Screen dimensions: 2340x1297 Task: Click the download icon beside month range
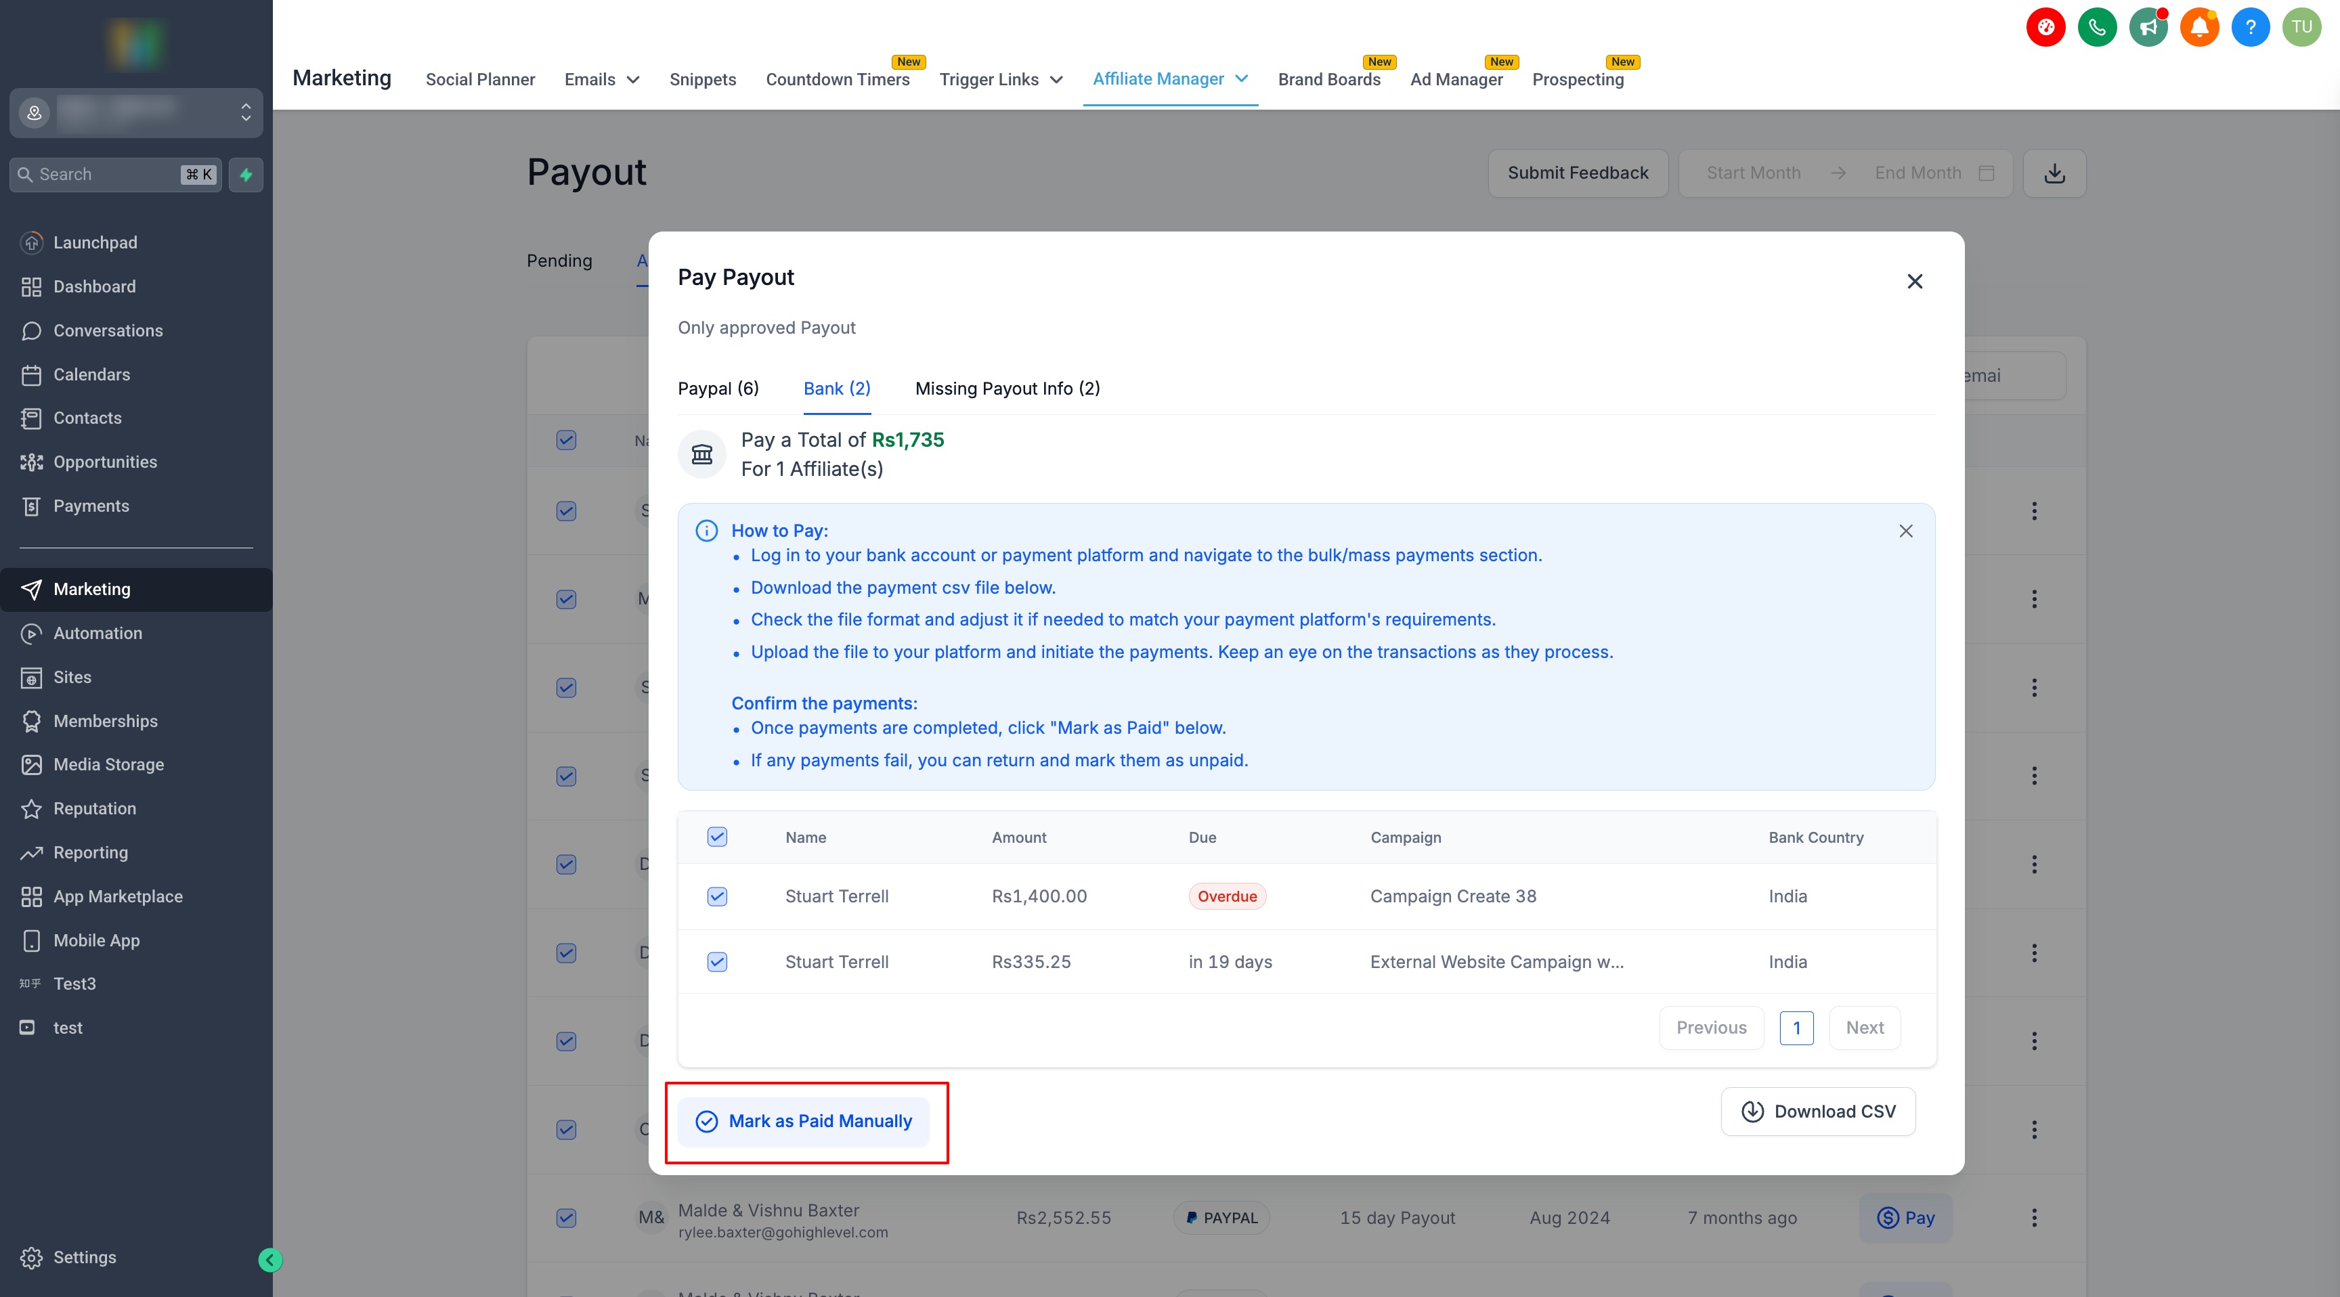click(x=2054, y=173)
